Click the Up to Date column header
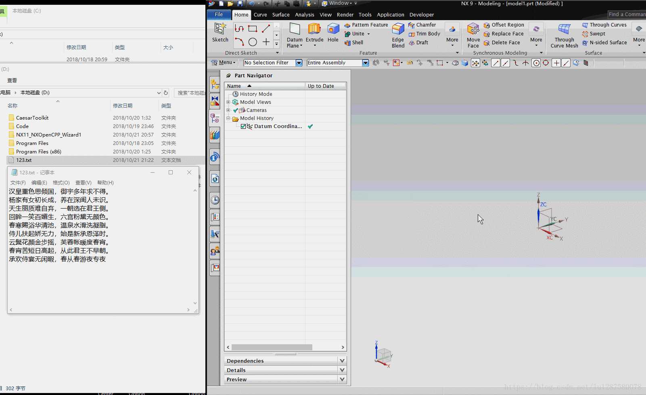The height and width of the screenshot is (395, 646). [325, 86]
